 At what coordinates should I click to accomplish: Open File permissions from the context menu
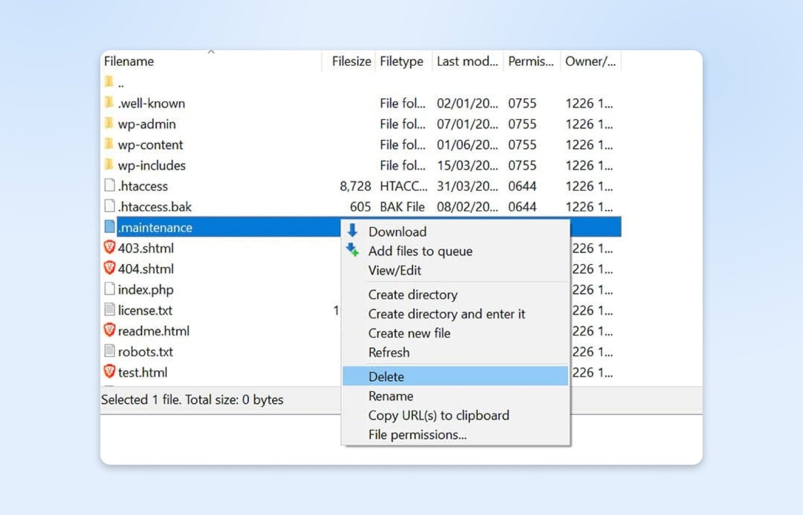(417, 435)
